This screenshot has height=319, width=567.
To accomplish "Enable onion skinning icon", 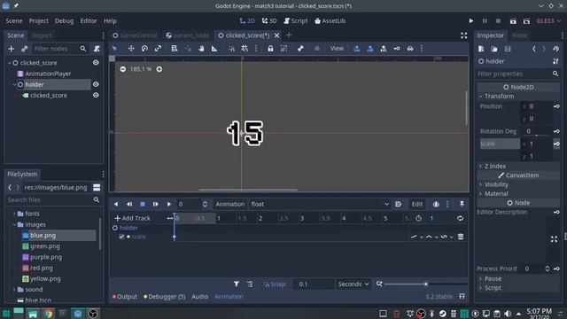I will [436, 204].
